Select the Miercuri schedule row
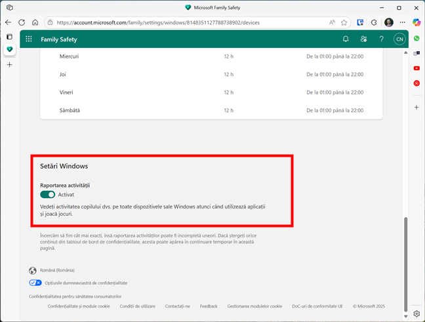 211,56
